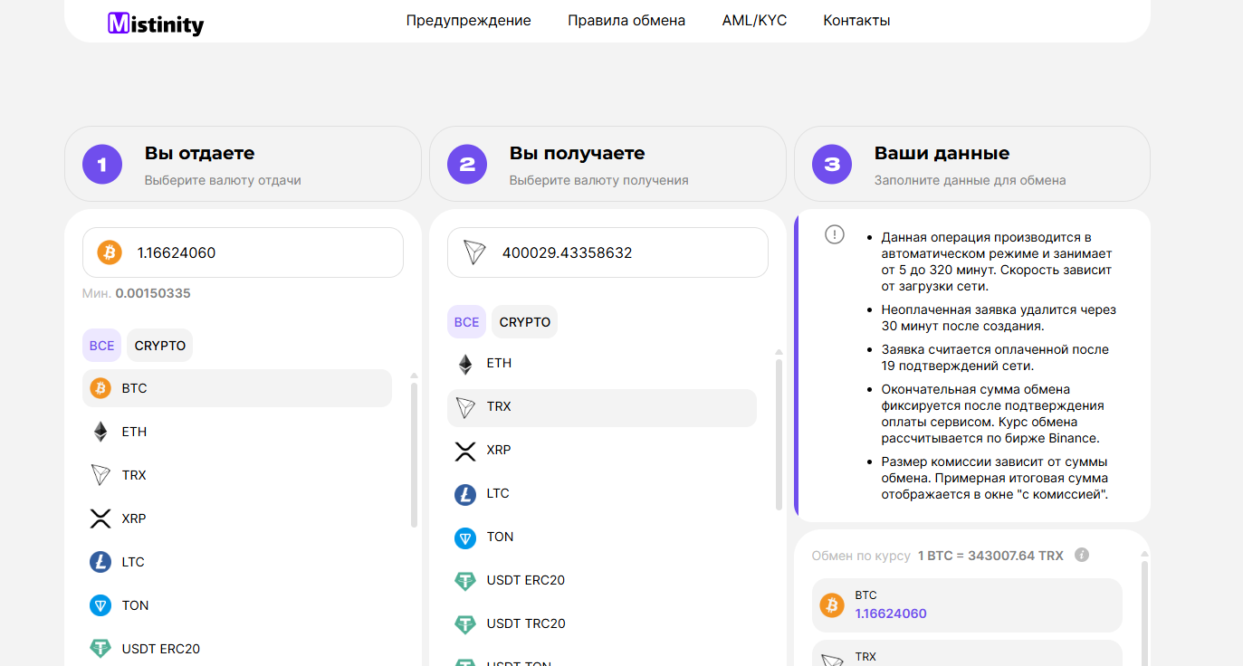
Task: Select USDT TRC20 icon in receive list
Action: (x=465, y=624)
